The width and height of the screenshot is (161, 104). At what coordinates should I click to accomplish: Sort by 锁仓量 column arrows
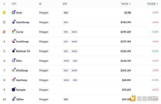pos(130,4)
